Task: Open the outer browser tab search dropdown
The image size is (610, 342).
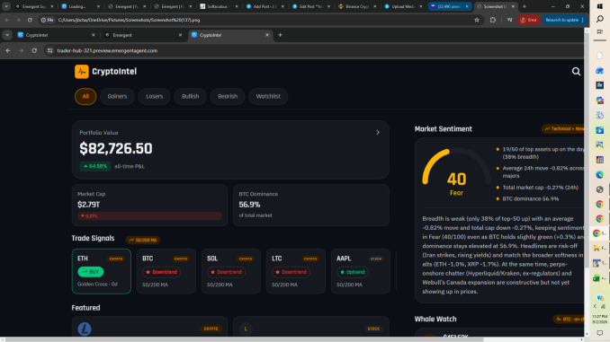Action: 6,6
